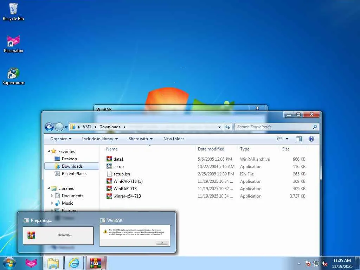
Task: Select the WinRAR-713 (1) file icon
Action: tap(109, 181)
